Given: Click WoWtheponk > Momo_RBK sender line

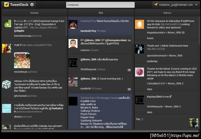Looking at the screenshot, I should tap(164, 107).
